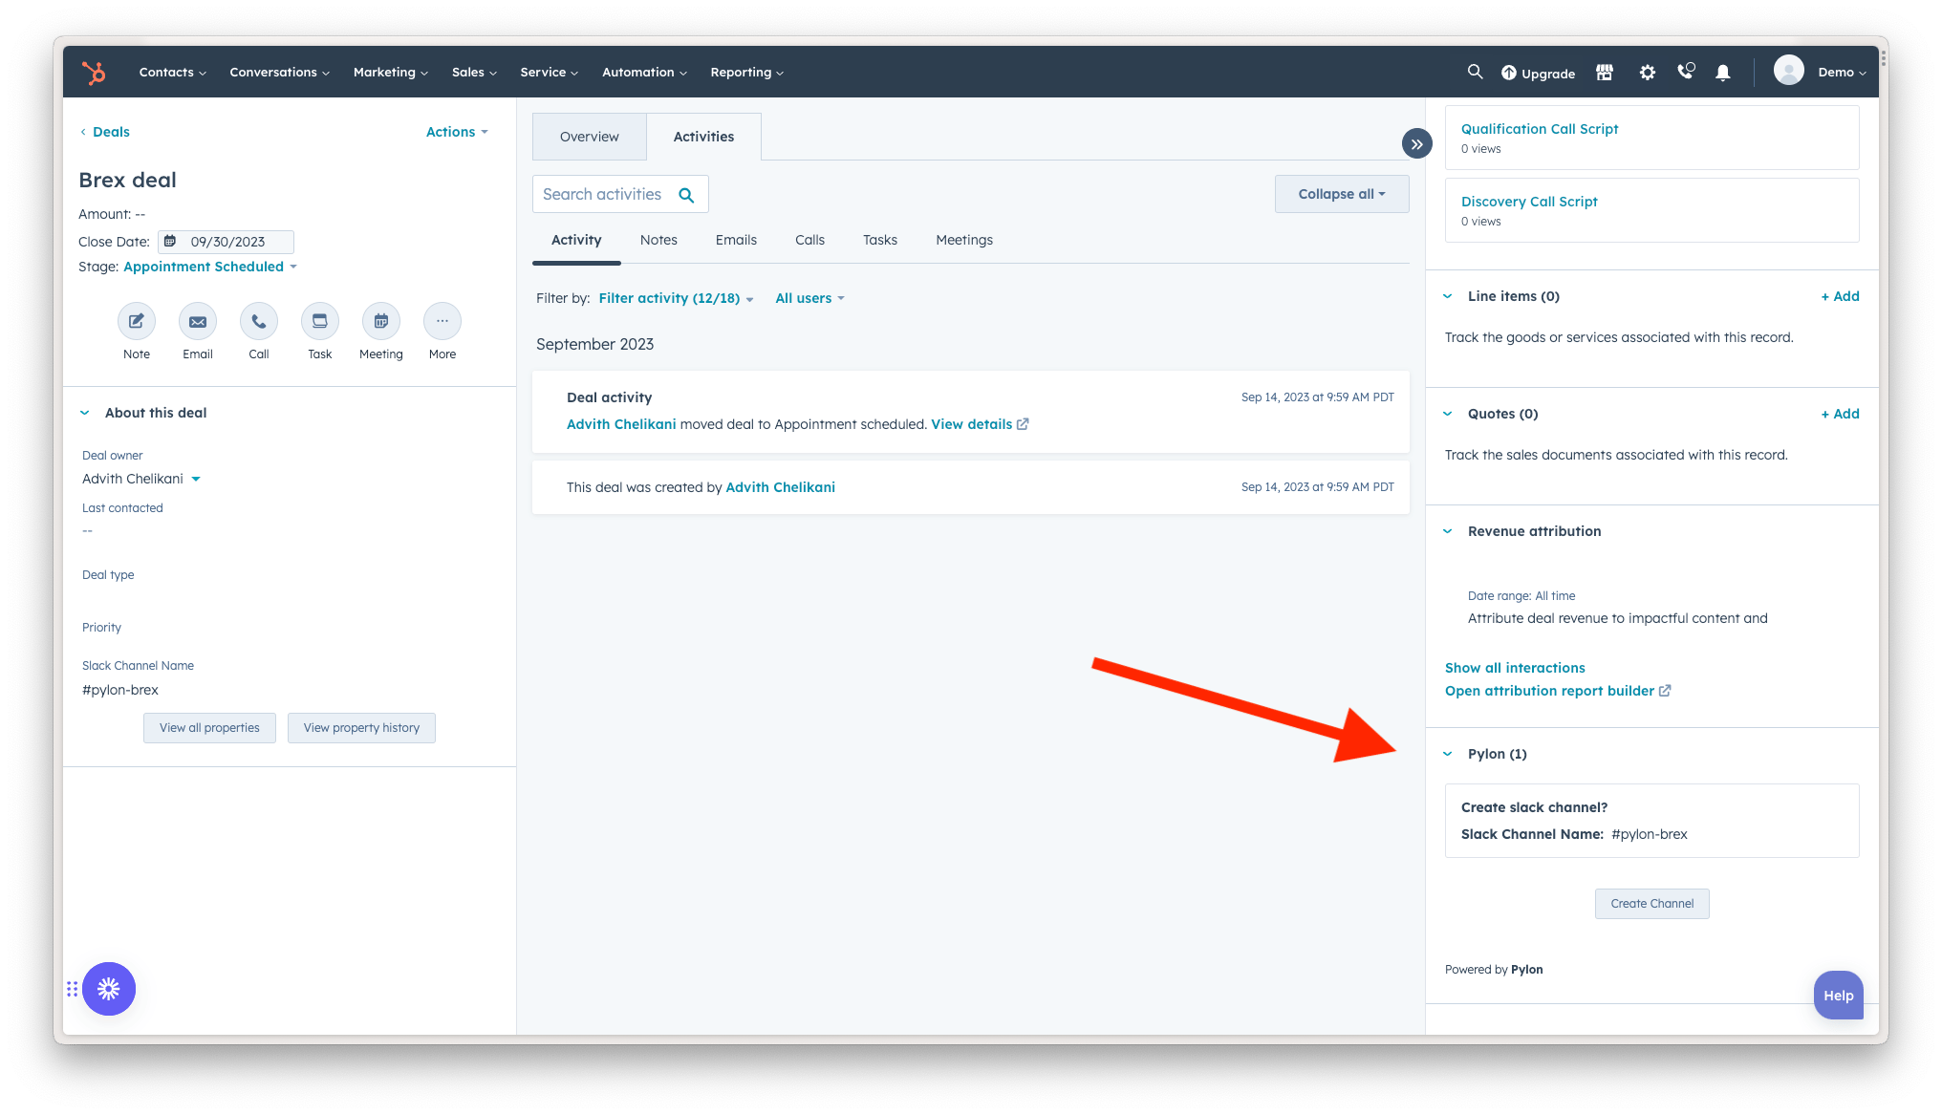Open the Filter activity (12/18) dropdown
Image resolution: width=1942 pixels, height=1115 pixels.
676,298
